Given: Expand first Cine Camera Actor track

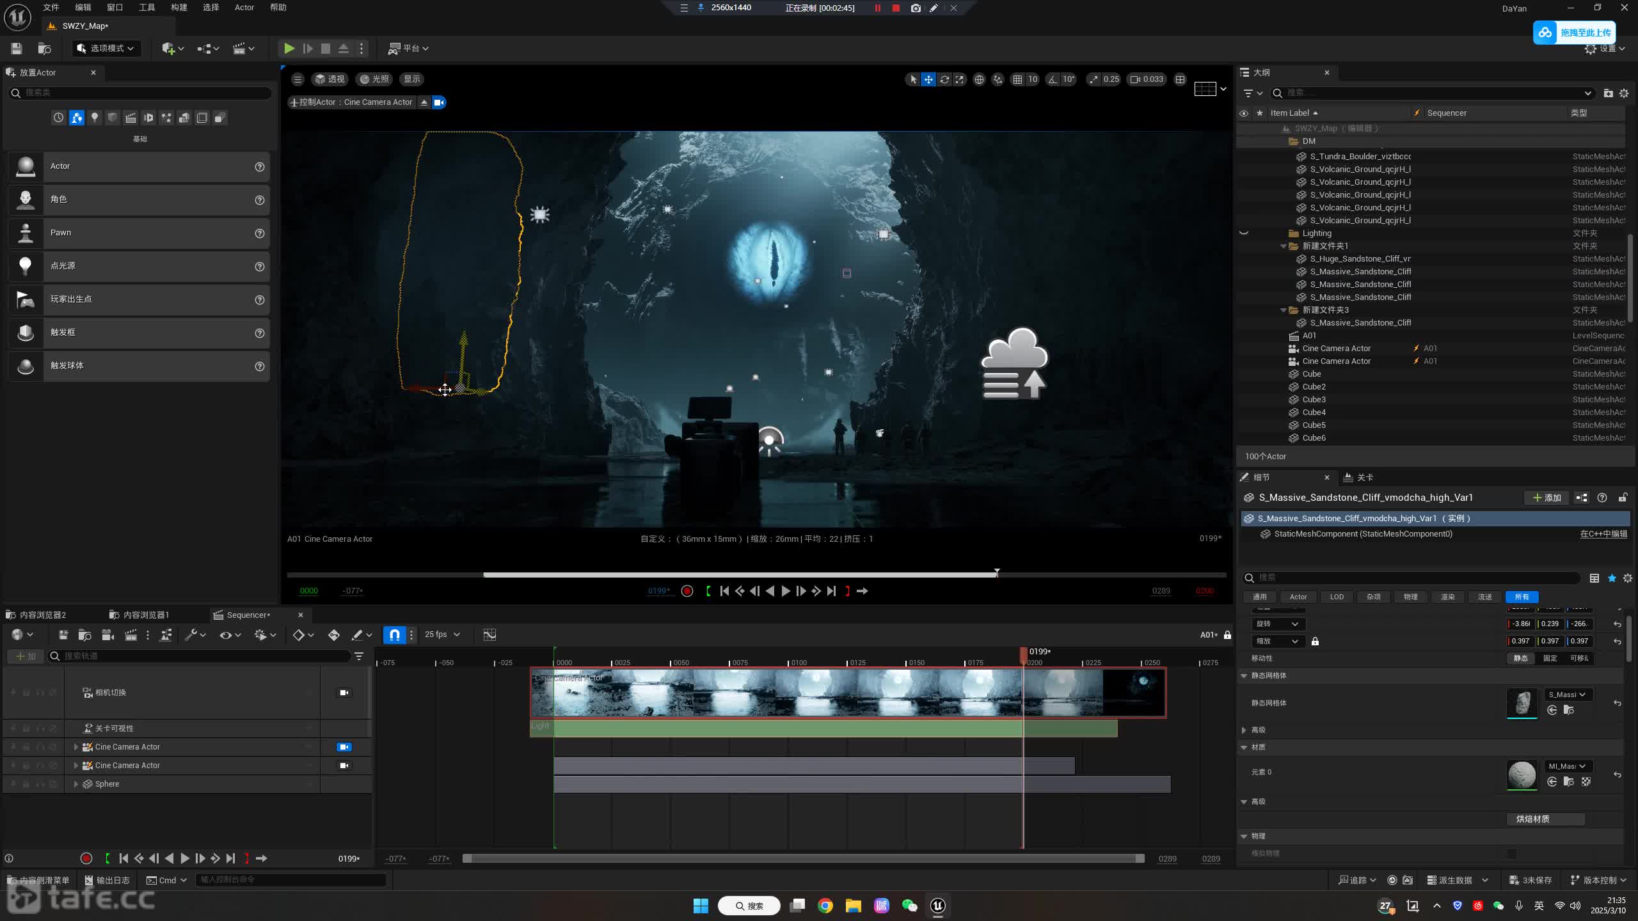Looking at the screenshot, I should [76, 747].
